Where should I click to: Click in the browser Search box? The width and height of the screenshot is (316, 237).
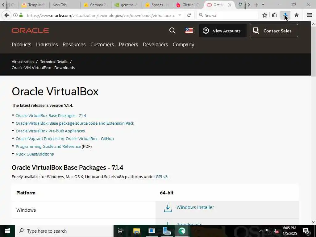click(x=227, y=15)
